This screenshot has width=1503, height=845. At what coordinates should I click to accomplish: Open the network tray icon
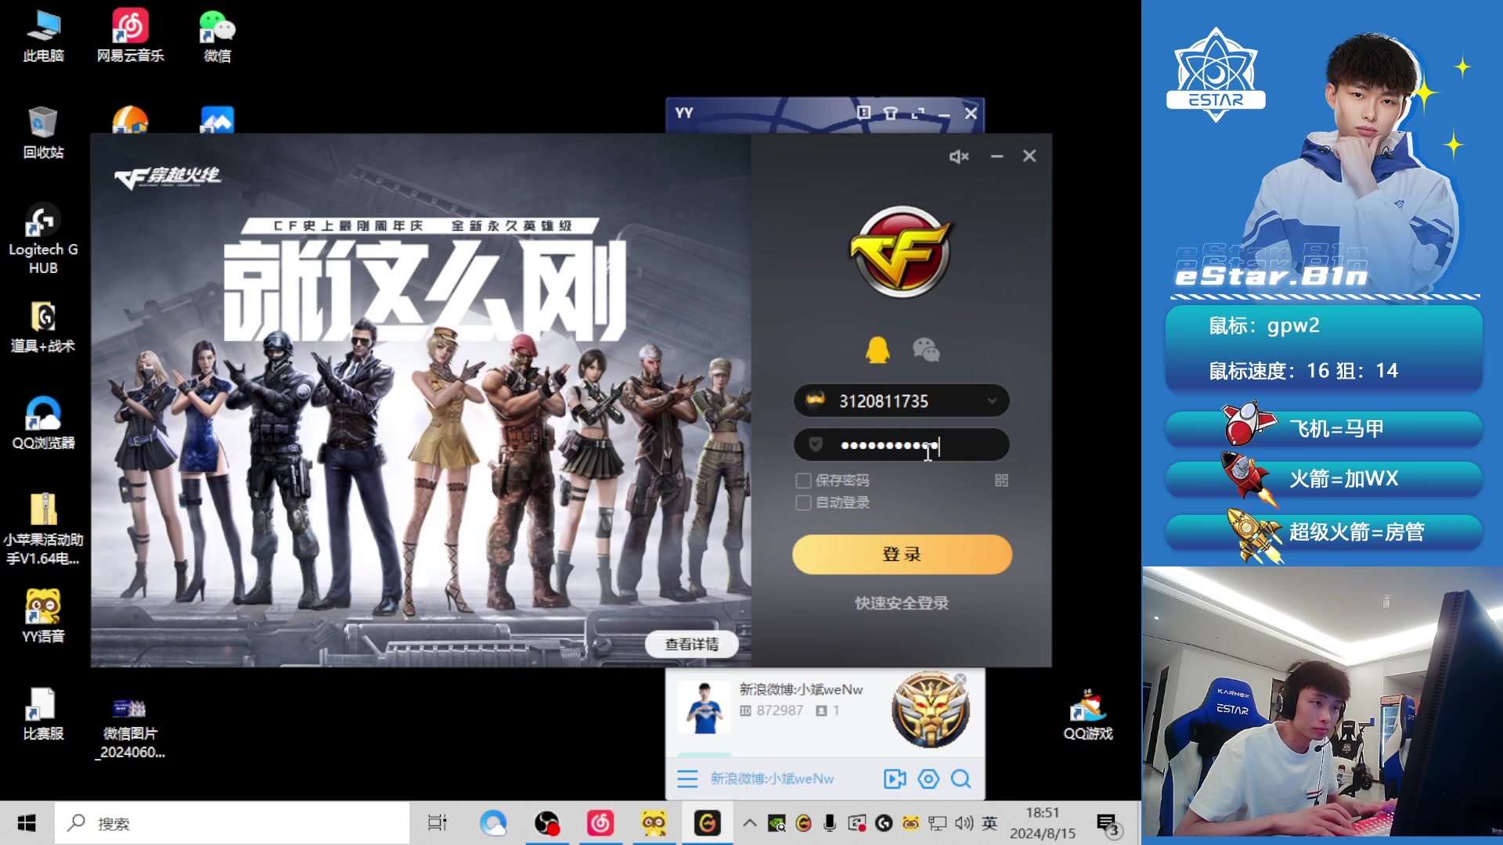[937, 823]
